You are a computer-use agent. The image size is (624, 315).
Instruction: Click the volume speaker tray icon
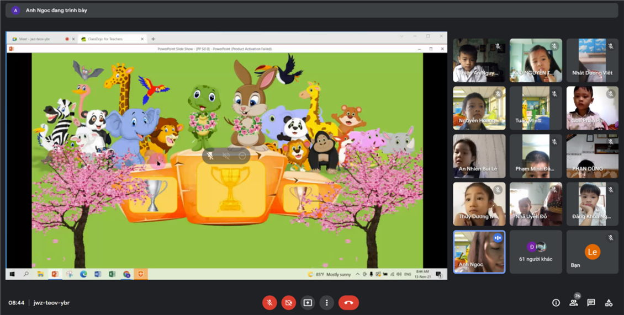399,274
